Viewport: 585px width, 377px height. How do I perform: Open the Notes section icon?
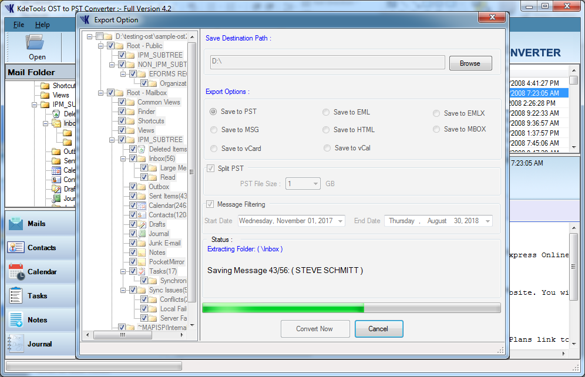(x=16, y=320)
